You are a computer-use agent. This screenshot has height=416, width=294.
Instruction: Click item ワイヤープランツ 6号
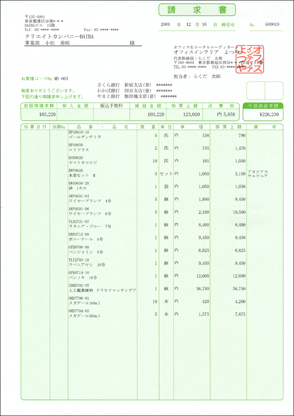[90, 213]
